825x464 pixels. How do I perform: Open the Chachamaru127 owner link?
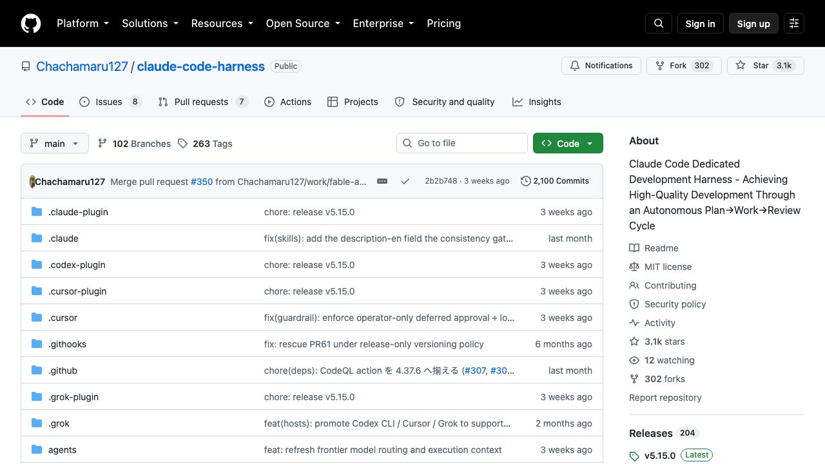(x=82, y=66)
